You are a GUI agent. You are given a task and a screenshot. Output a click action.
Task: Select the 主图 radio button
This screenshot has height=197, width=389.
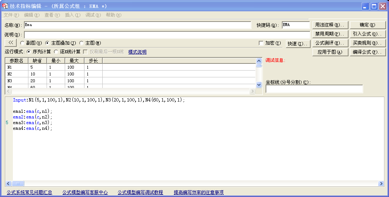[x=81, y=43]
